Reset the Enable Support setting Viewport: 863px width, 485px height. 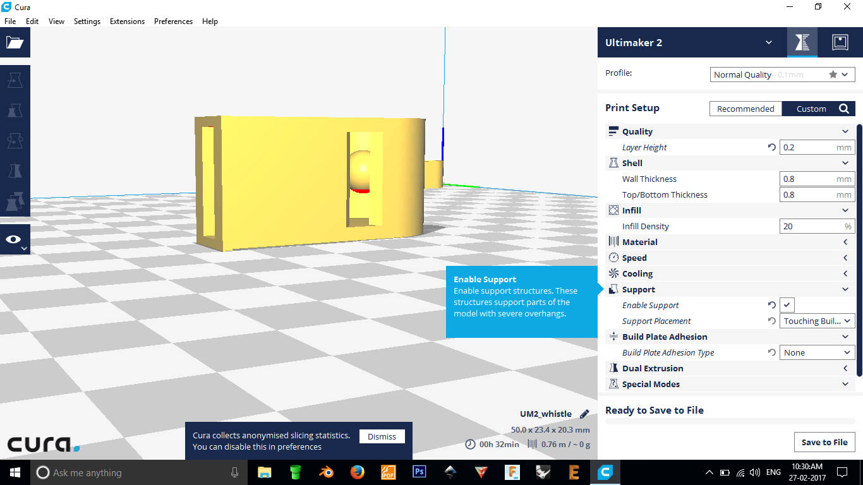pos(771,305)
